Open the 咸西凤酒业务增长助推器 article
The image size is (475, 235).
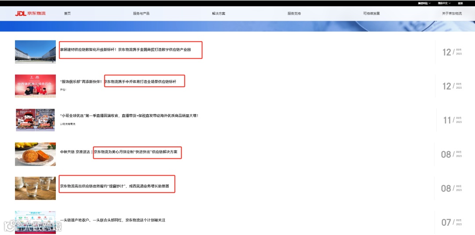[114, 186]
